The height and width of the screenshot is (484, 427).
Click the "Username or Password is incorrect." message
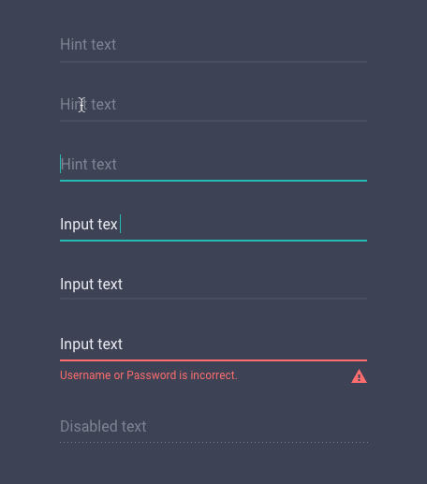[x=149, y=375]
